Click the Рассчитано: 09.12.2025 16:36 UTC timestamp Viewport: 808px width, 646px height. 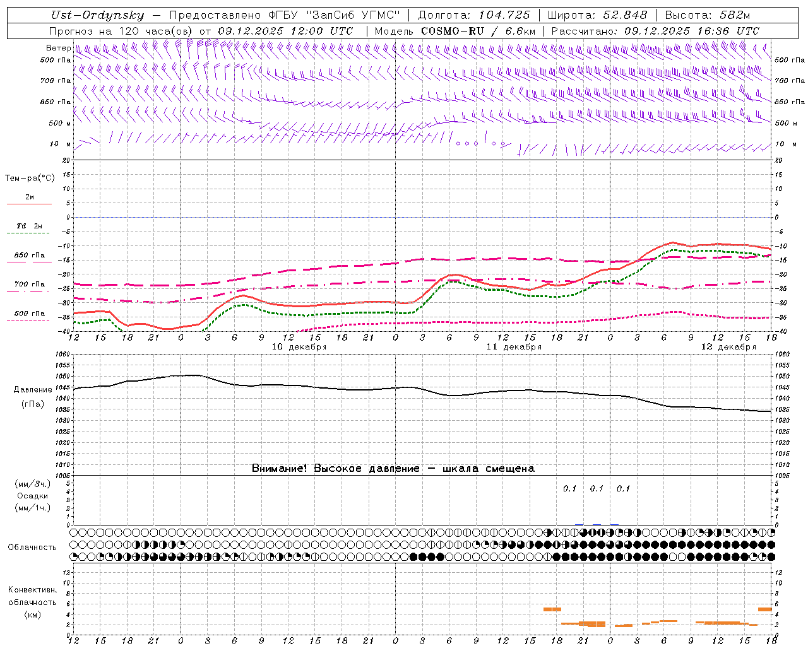(x=655, y=31)
